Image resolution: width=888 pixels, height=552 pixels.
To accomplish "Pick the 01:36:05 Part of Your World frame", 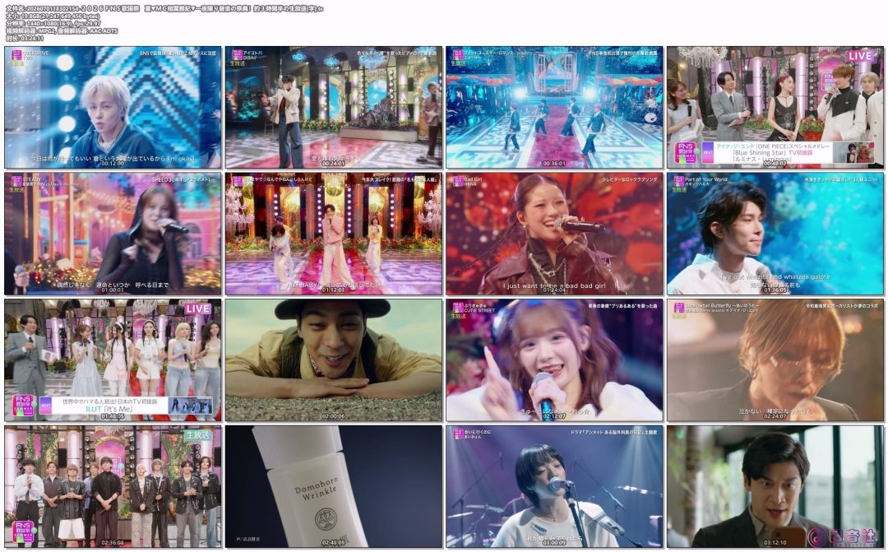I will tap(775, 234).
